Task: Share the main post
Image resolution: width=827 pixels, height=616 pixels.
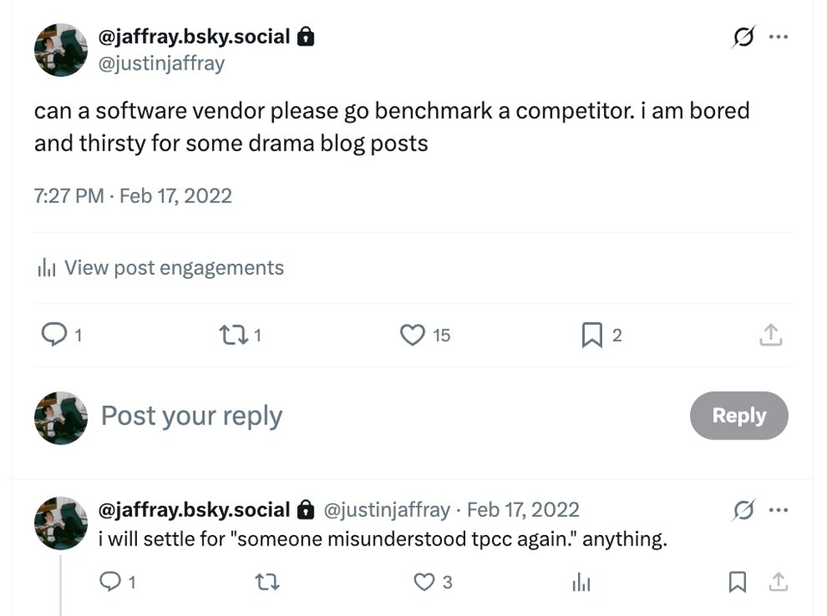Action: coord(771,335)
